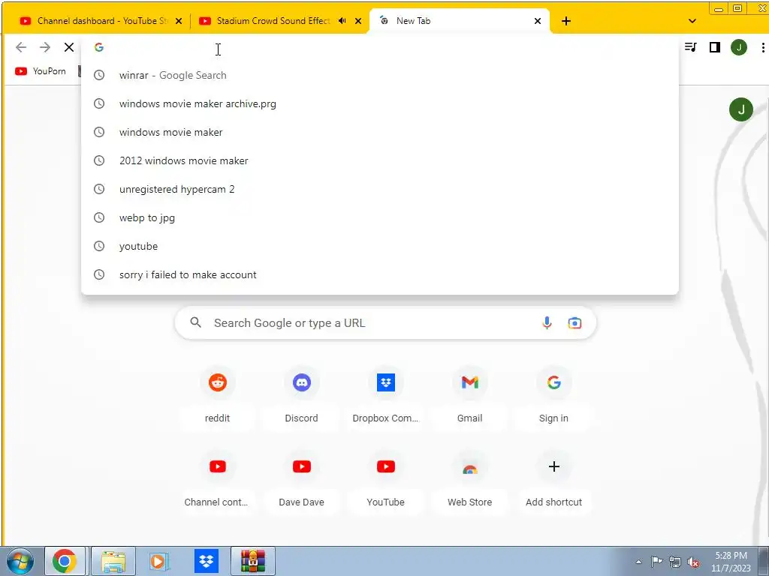
Task: Open the network tray icon
Action: [675, 561]
